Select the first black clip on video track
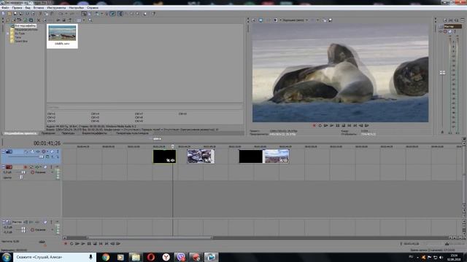The height and width of the screenshot is (262, 467). point(164,156)
